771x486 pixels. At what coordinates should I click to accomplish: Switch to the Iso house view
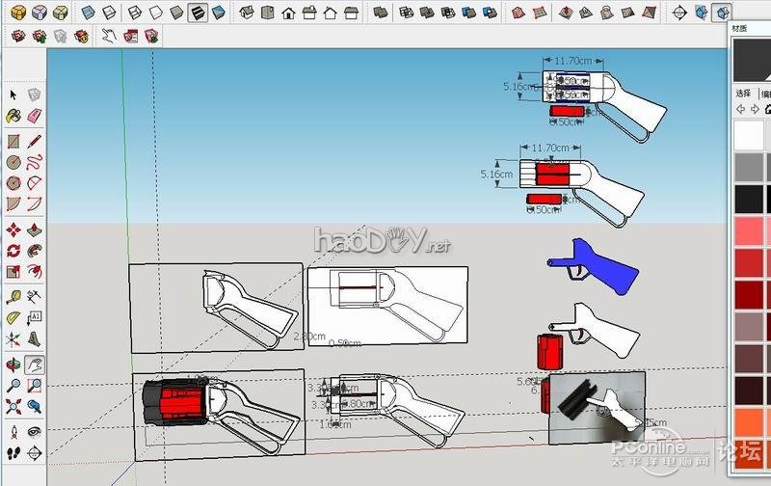(x=246, y=13)
